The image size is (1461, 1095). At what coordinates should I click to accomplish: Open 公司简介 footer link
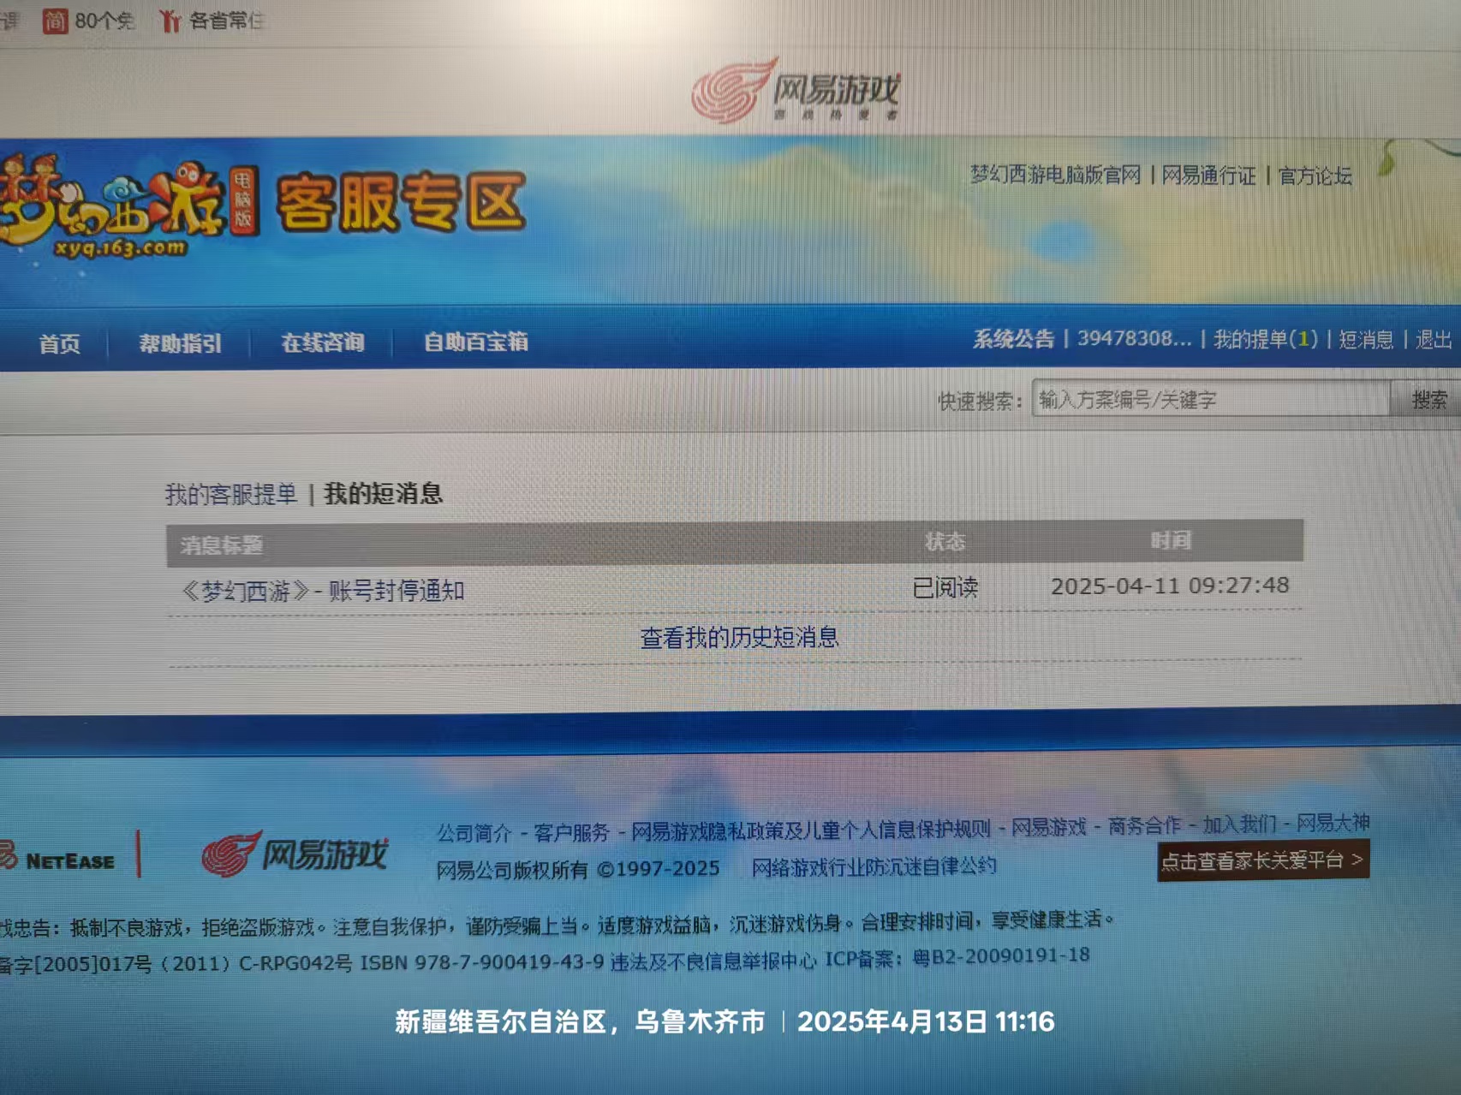474,833
